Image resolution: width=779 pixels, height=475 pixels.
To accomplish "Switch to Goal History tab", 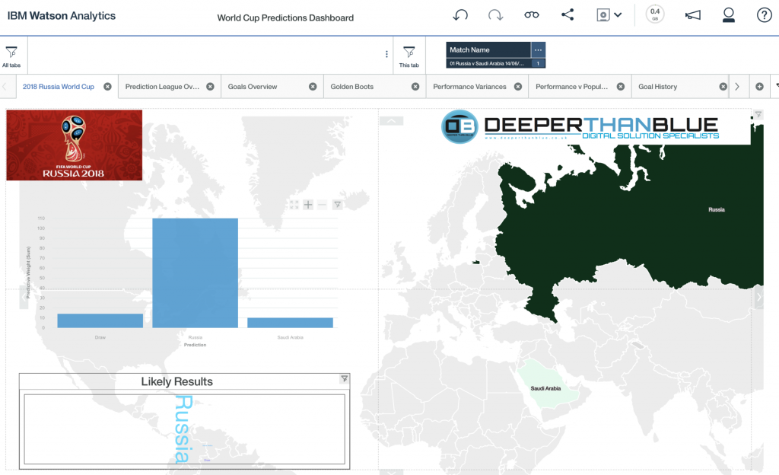I will click(658, 87).
